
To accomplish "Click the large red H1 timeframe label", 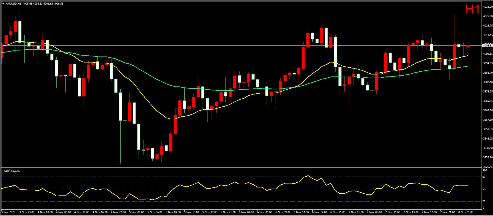I will (x=472, y=9).
